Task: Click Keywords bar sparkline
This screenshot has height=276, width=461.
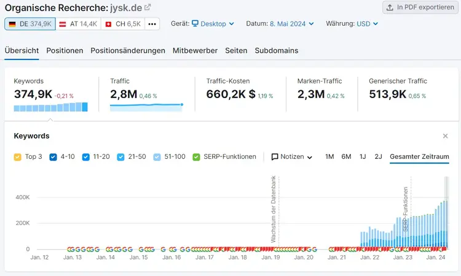Action: tap(50, 107)
